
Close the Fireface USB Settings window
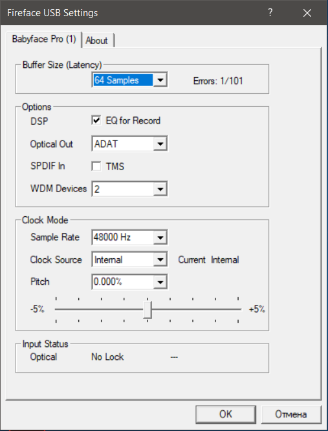click(x=307, y=13)
